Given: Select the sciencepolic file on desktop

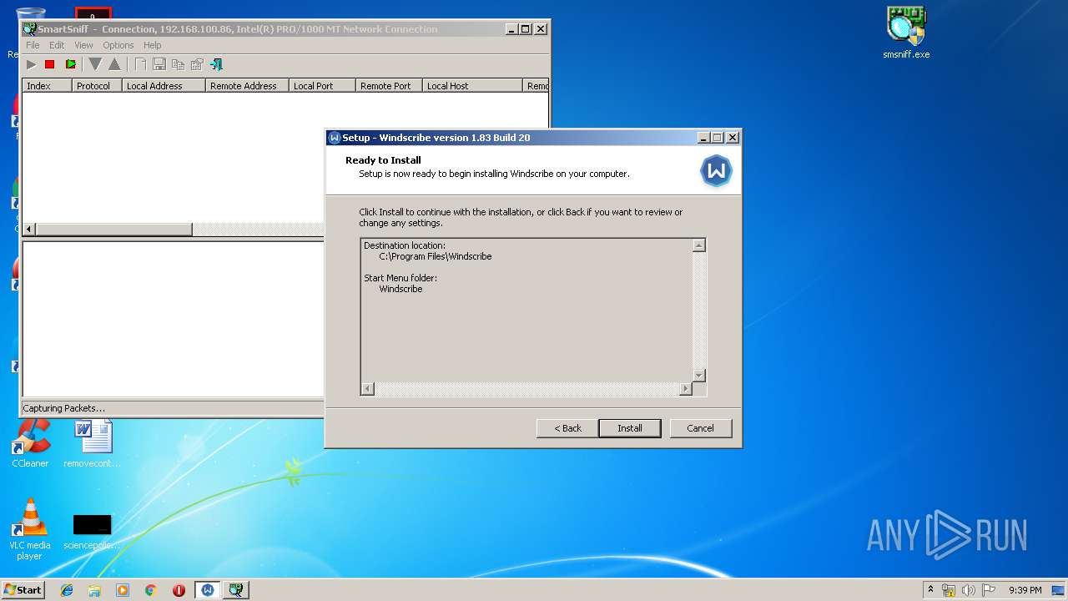Looking at the screenshot, I should coord(92,531).
